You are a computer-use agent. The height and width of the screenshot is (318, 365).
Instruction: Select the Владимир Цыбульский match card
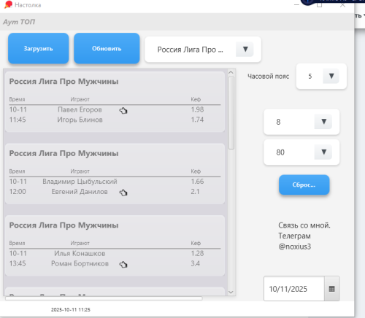[115, 174]
